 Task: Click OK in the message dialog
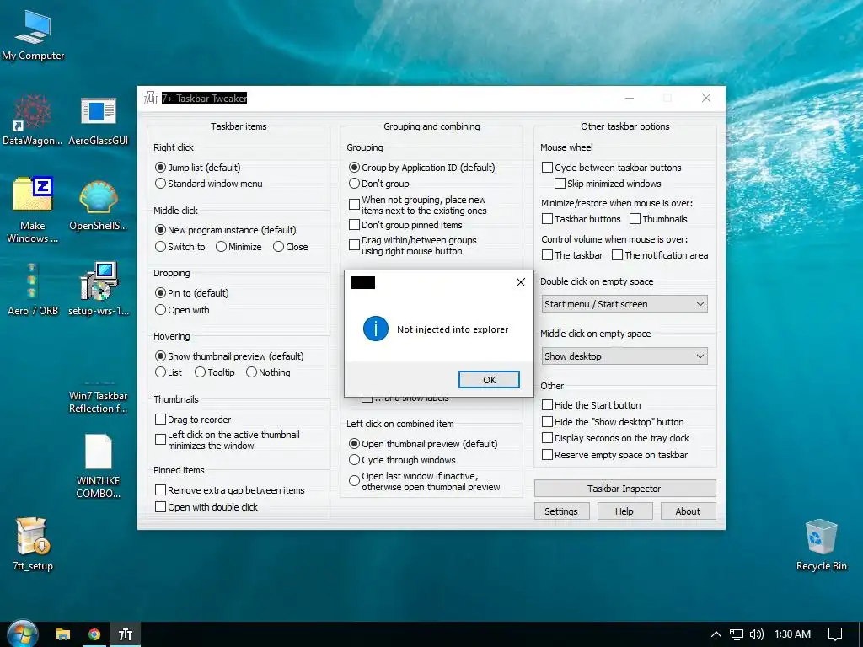[x=489, y=380]
